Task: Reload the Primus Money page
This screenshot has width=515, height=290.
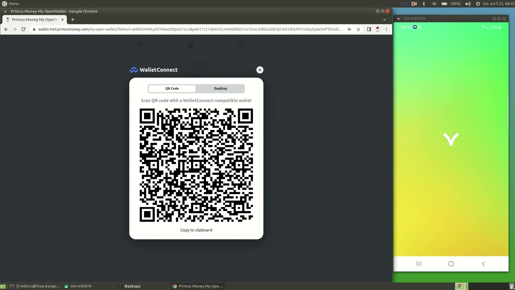Action: click(x=23, y=29)
